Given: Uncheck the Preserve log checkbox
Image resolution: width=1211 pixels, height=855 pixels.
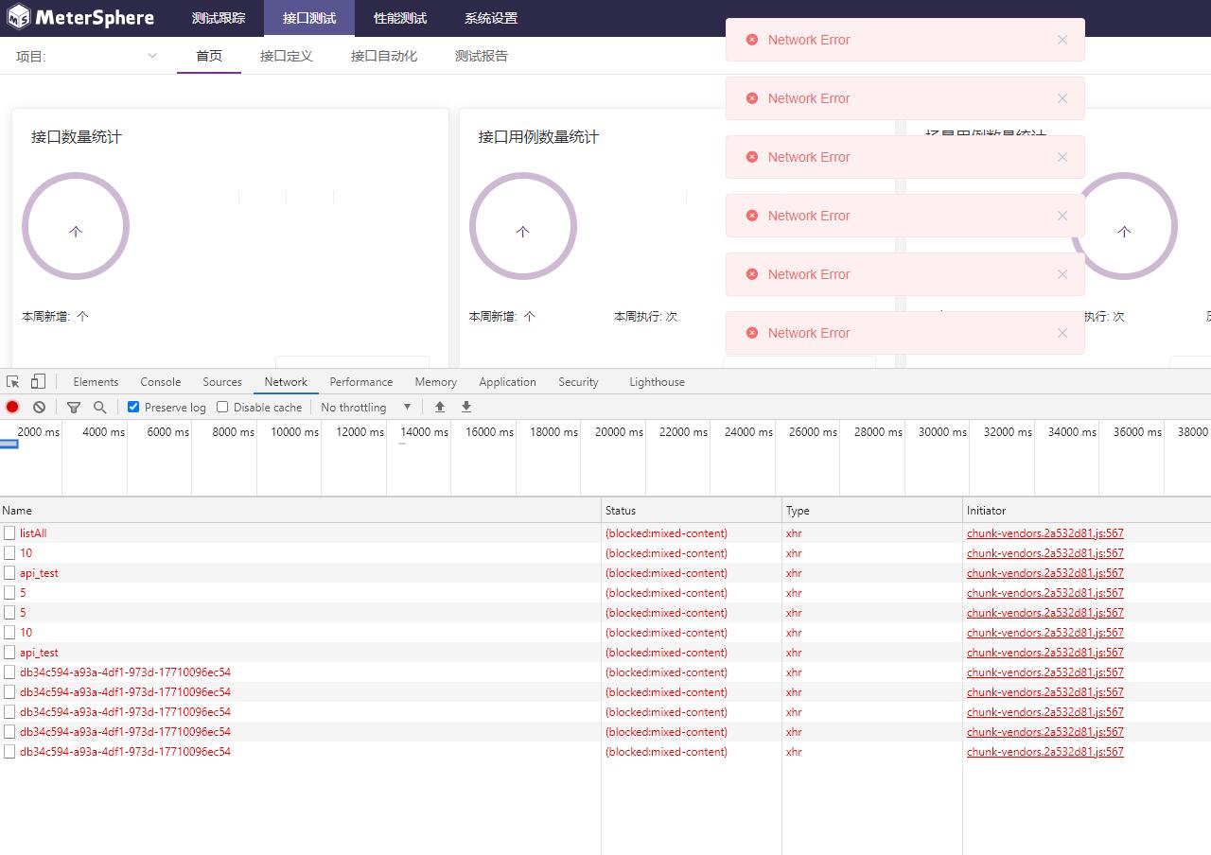Looking at the screenshot, I should click(133, 408).
